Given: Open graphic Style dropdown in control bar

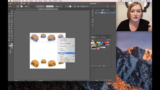Looking at the screenshot, I should point(72,6).
